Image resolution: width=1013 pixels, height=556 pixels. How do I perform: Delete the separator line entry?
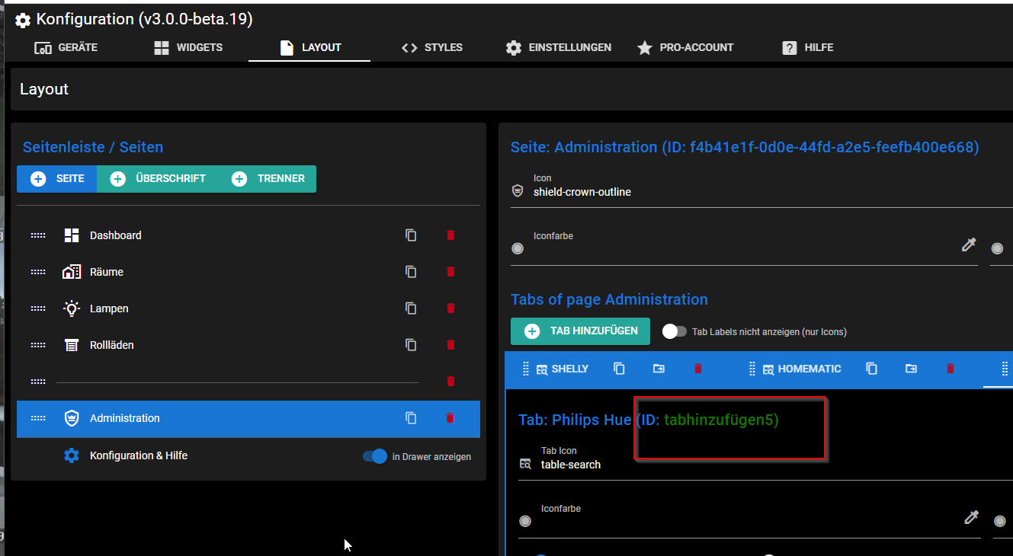pos(450,382)
